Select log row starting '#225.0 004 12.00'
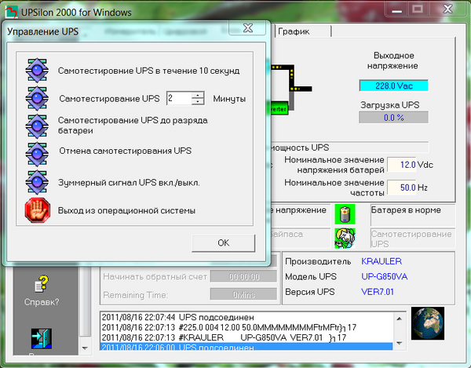 coord(246,327)
